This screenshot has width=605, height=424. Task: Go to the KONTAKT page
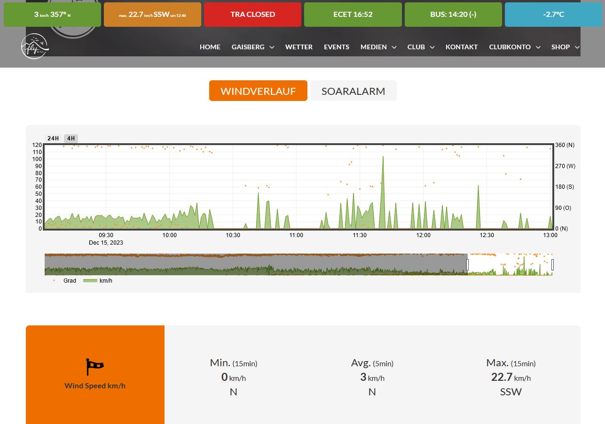point(462,47)
